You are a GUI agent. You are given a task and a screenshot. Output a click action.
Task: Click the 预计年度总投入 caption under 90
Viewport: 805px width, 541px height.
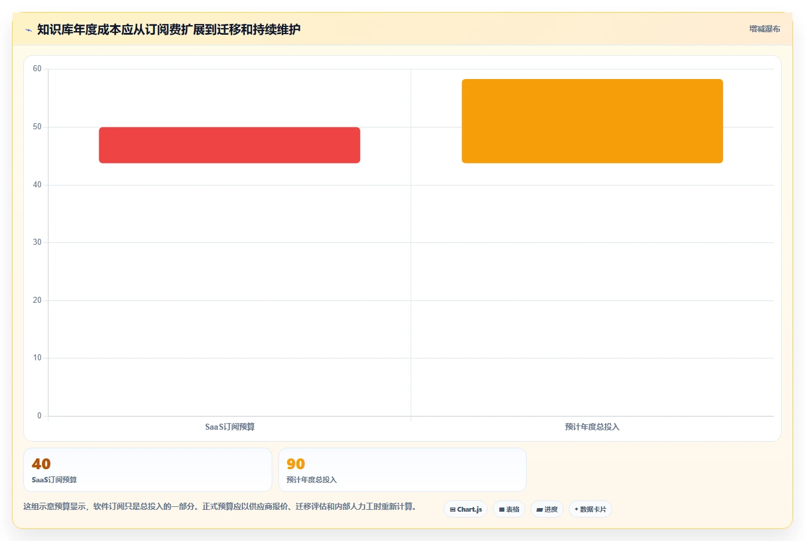(x=312, y=480)
